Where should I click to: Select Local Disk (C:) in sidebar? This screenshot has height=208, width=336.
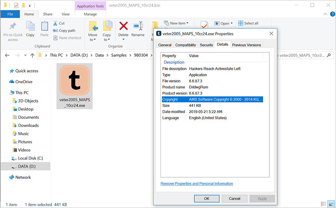coord(27,158)
